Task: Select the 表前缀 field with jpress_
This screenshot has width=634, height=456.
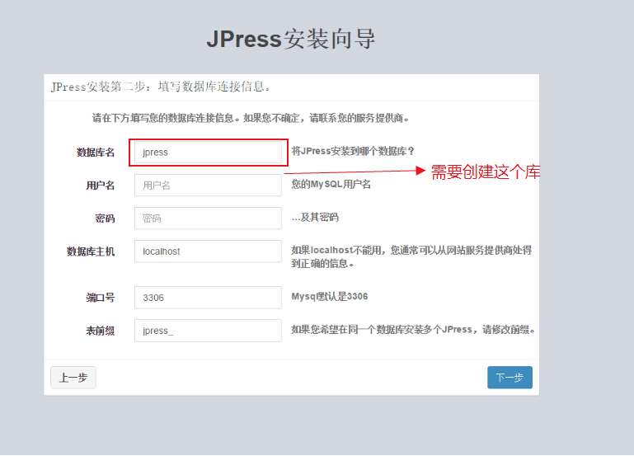Action: coord(208,331)
